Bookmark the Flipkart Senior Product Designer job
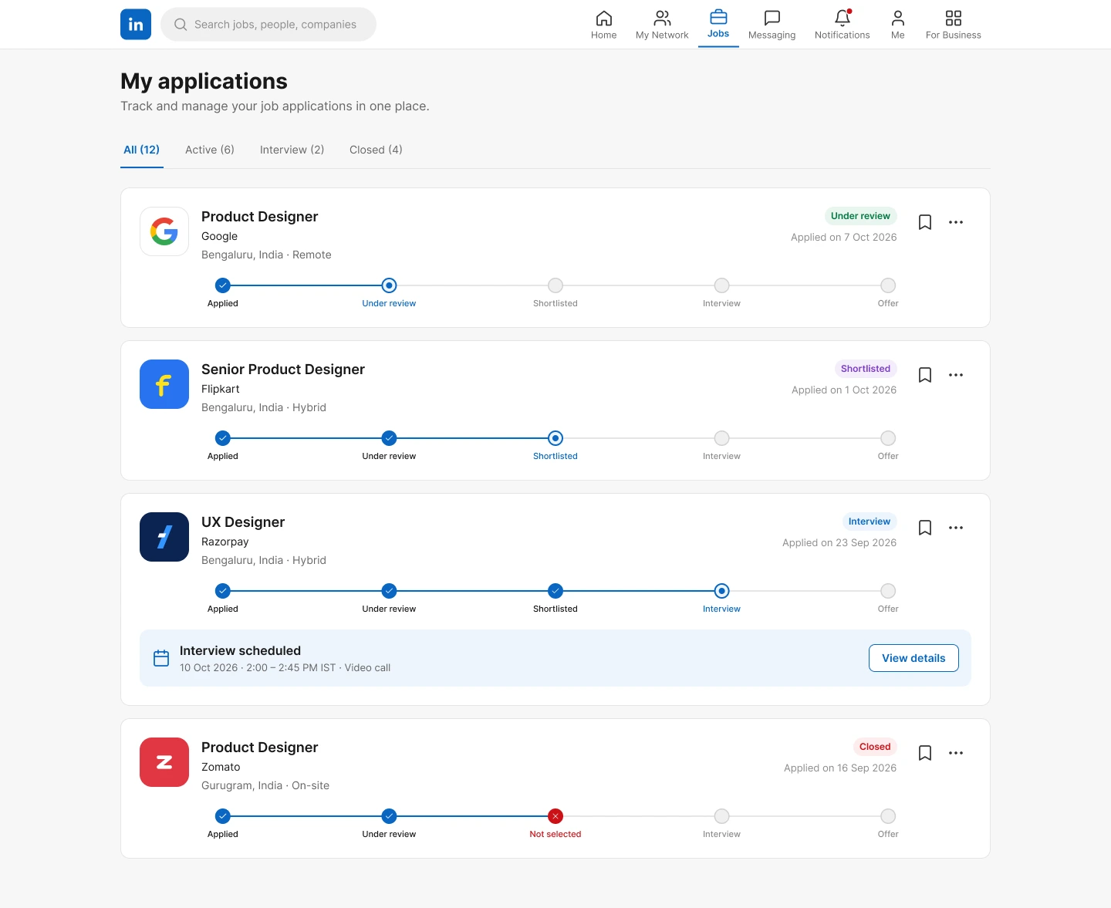Image resolution: width=1111 pixels, height=908 pixels. click(925, 375)
